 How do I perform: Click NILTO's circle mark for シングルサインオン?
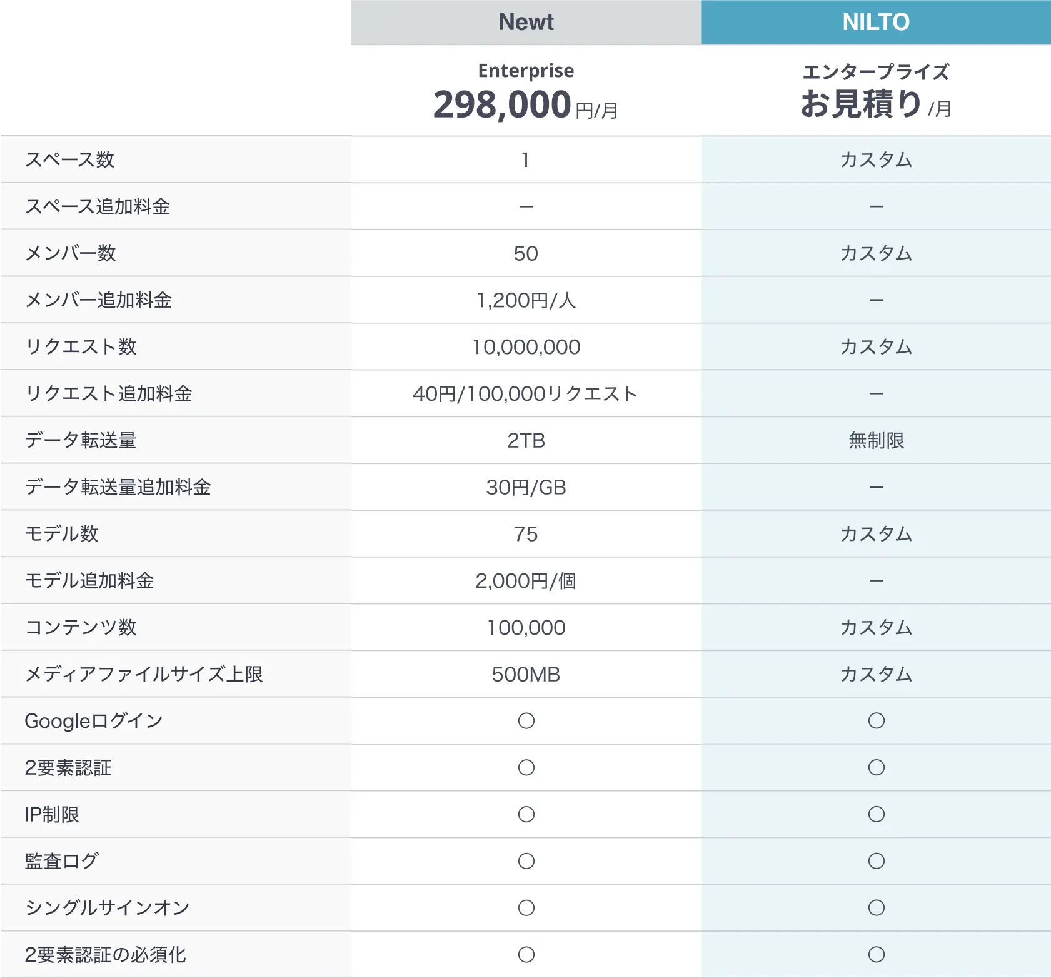877,908
